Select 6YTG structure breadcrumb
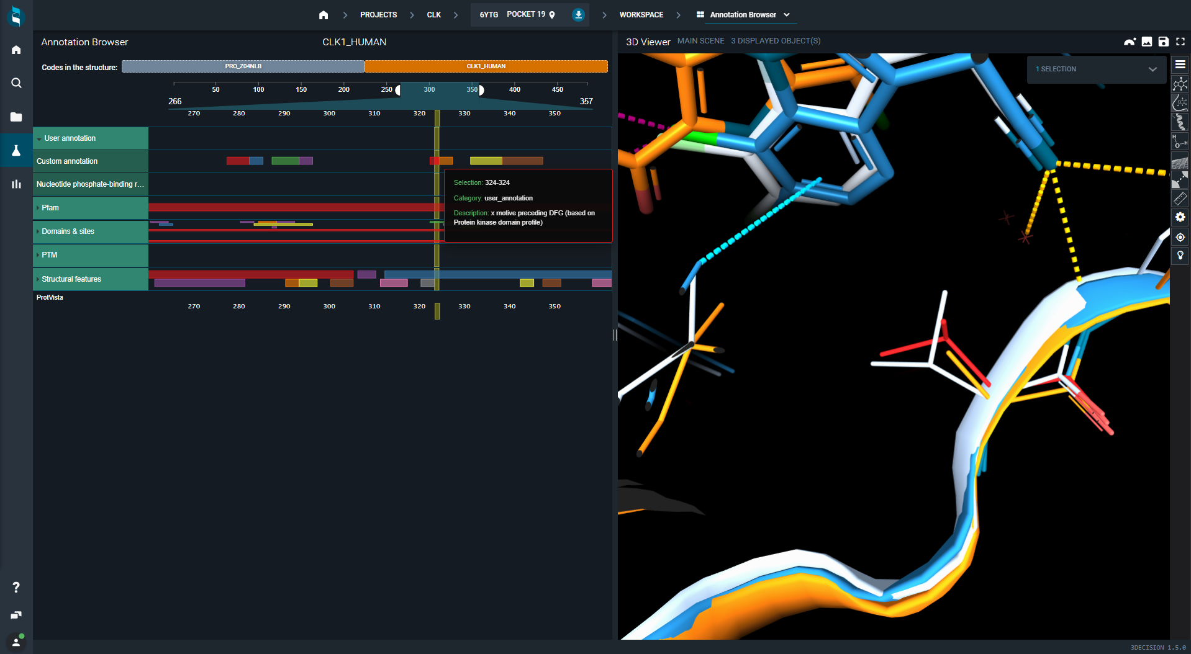Viewport: 1191px width, 654px height. click(489, 15)
